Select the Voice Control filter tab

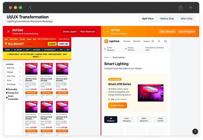coord(161,120)
